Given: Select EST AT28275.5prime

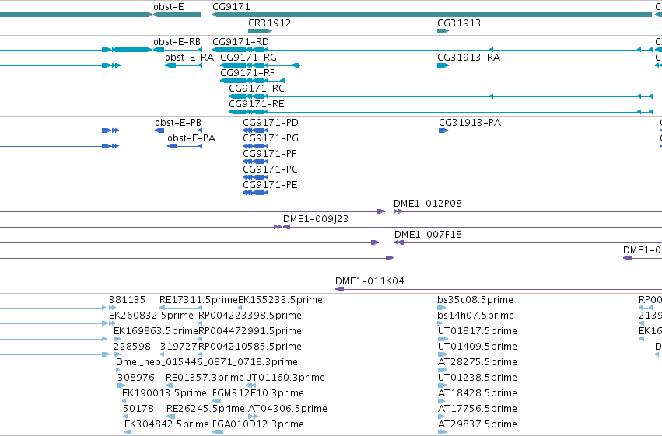Looking at the screenshot, I should (478, 362).
